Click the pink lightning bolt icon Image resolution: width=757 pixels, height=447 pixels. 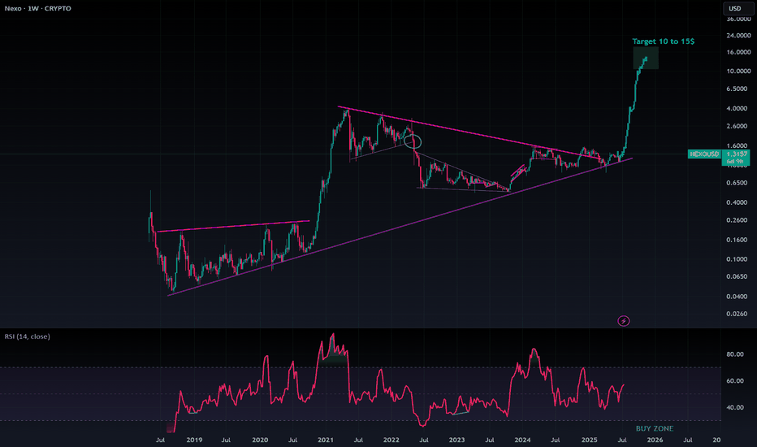624,321
